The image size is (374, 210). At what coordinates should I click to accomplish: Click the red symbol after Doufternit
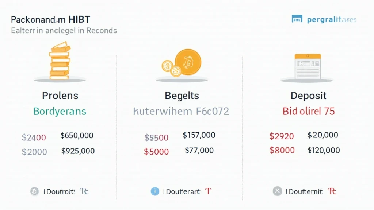point(332,191)
